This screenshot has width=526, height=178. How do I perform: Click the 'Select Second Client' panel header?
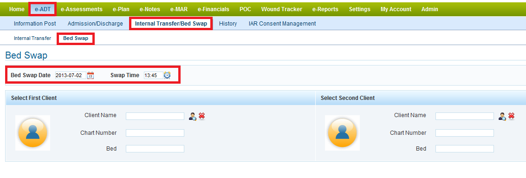pyautogui.click(x=421, y=98)
